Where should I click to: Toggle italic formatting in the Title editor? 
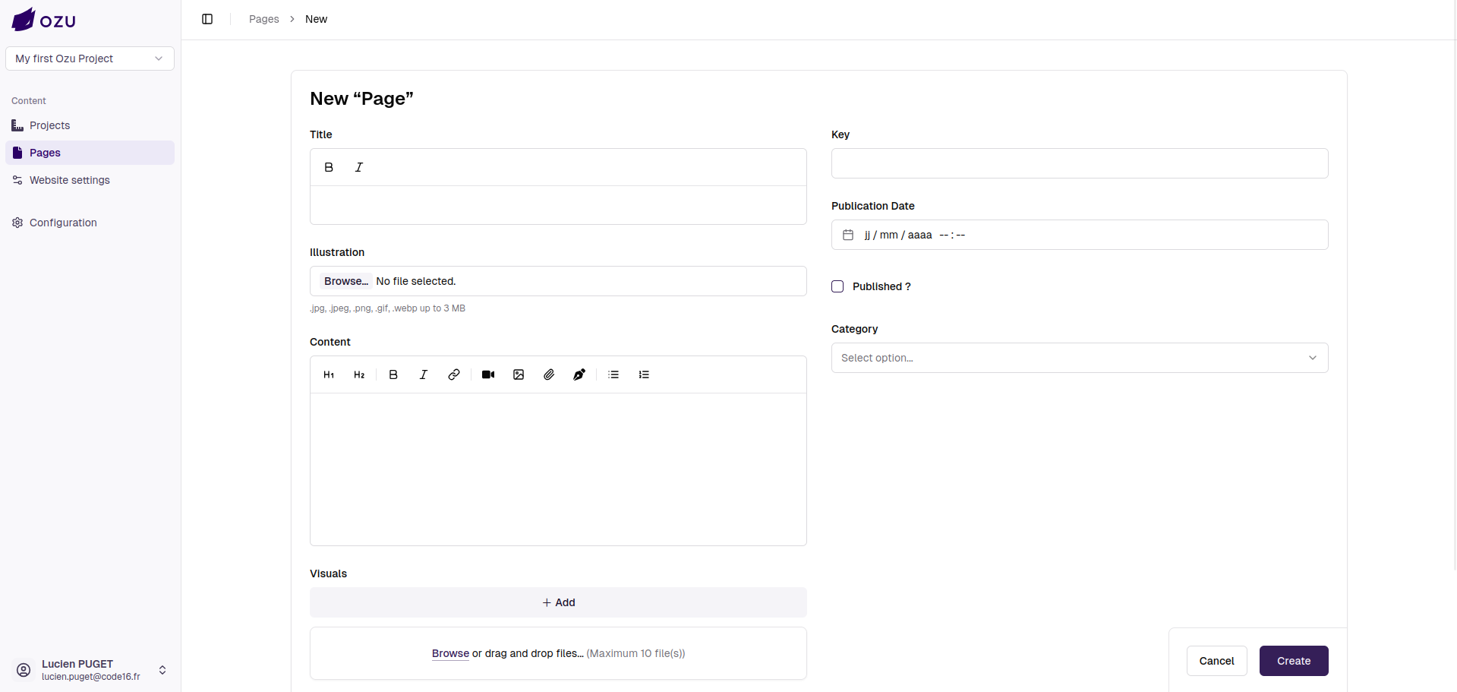coord(358,167)
